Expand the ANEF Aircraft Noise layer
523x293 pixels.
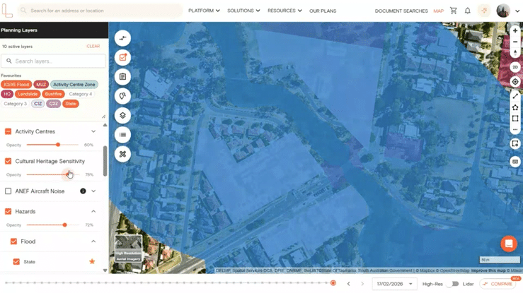point(93,191)
